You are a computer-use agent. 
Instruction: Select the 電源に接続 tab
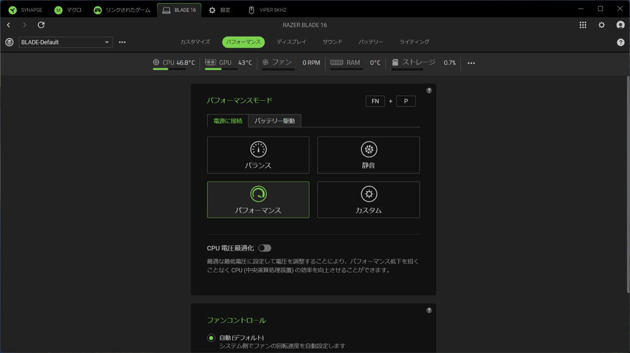(228, 121)
